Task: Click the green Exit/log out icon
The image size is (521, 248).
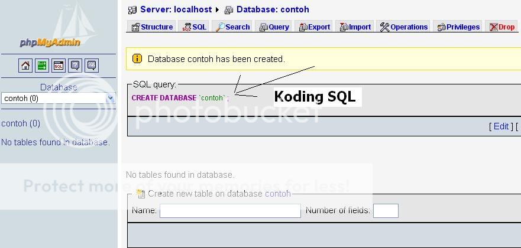Action: pos(42,66)
